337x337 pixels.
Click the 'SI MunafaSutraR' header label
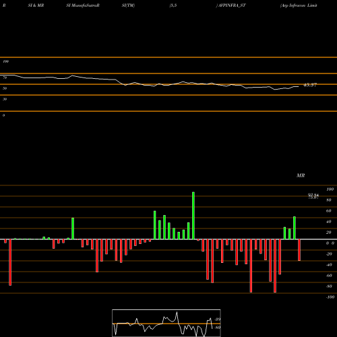point(83,5)
